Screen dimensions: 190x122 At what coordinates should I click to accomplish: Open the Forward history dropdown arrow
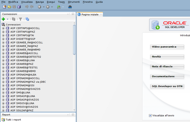coord(52,7)
